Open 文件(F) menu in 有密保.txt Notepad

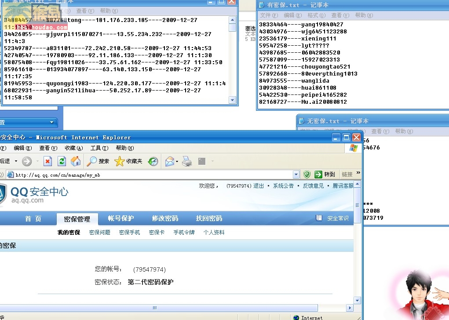coord(269,15)
